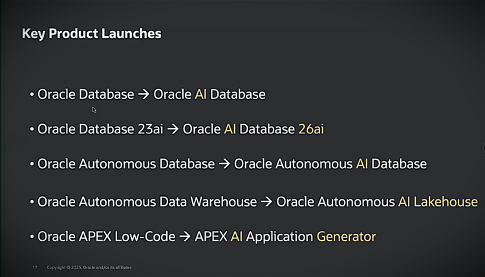485x277 pixels.
Task: Click the bullet dot before "Oracle APEX Low-Code"
Action: (32, 237)
